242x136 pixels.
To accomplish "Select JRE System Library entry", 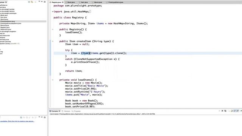I will pos(10,43).
